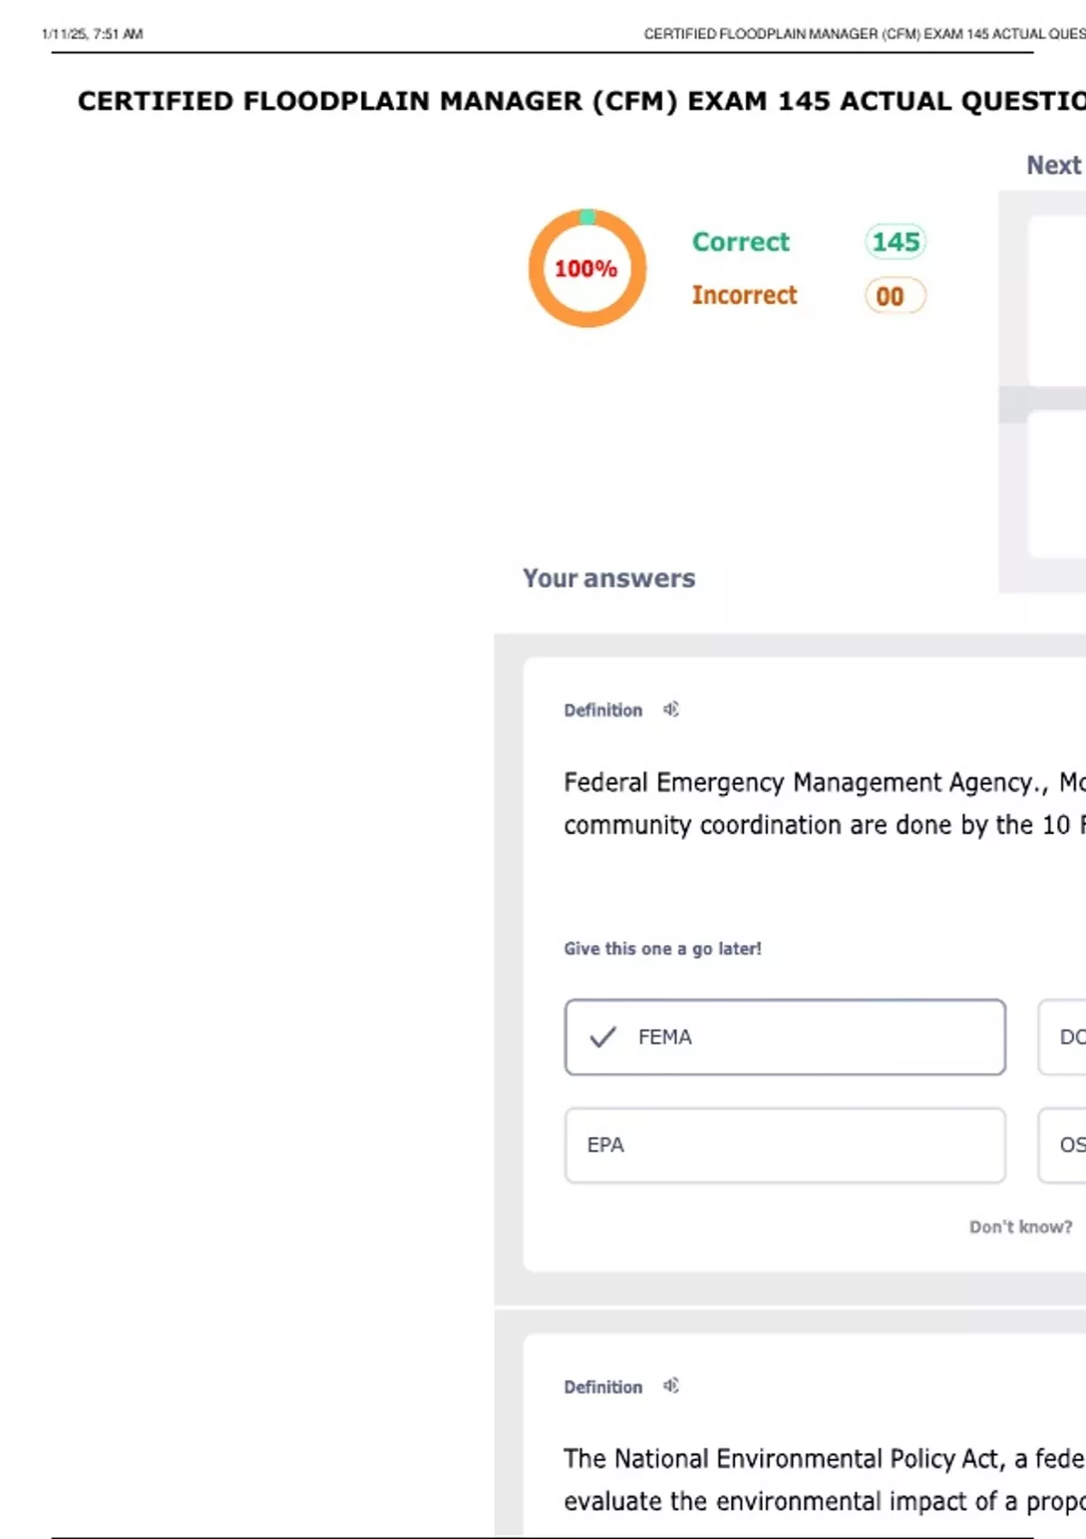Choose the answer option starting with DC
The height and width of the screenshot is (1539, 1086).
(x=1064, y=1037)
